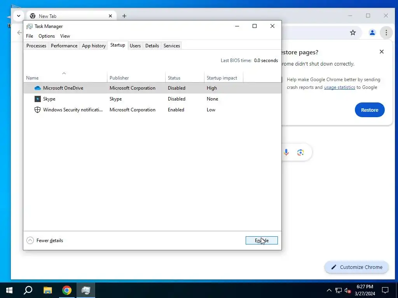Click Chrome back arrow button
Screen dimensions: 398x298
point(19,33)
